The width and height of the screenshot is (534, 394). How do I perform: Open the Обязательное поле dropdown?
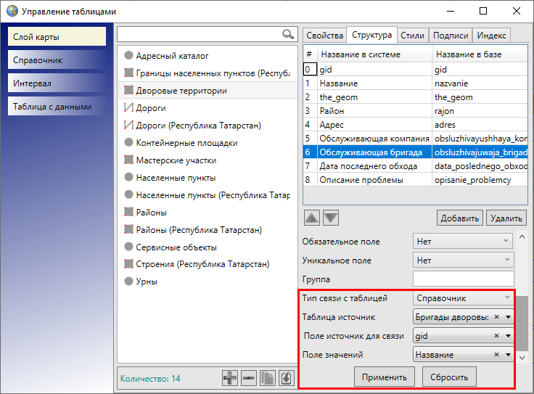coord(463,242)
